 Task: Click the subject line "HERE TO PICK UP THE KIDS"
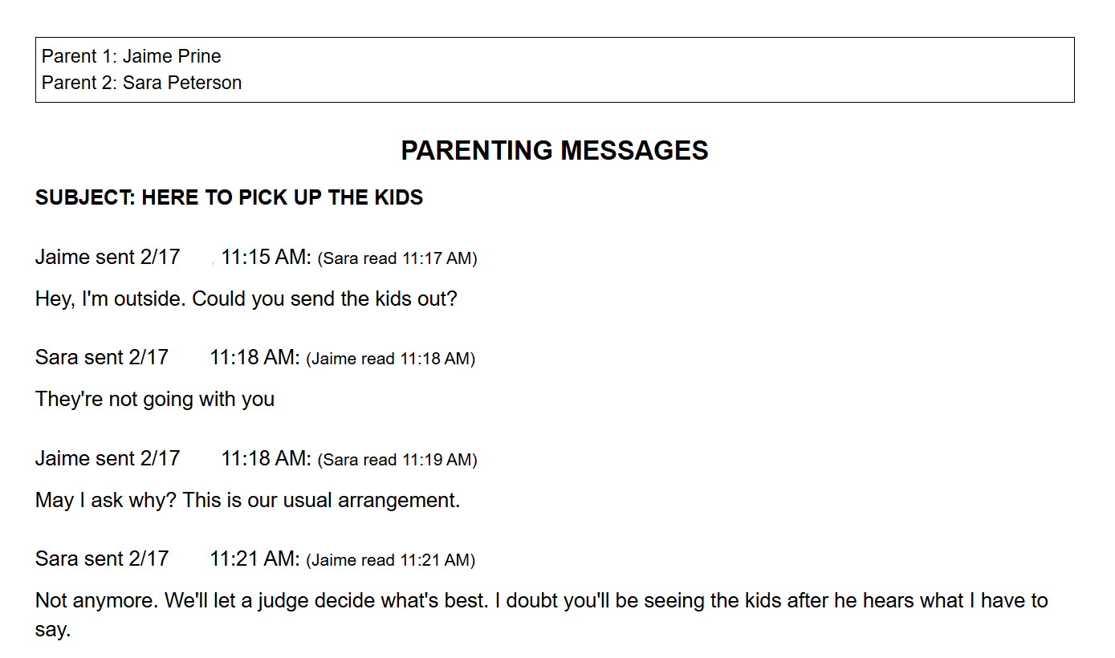tap(229, 197)
